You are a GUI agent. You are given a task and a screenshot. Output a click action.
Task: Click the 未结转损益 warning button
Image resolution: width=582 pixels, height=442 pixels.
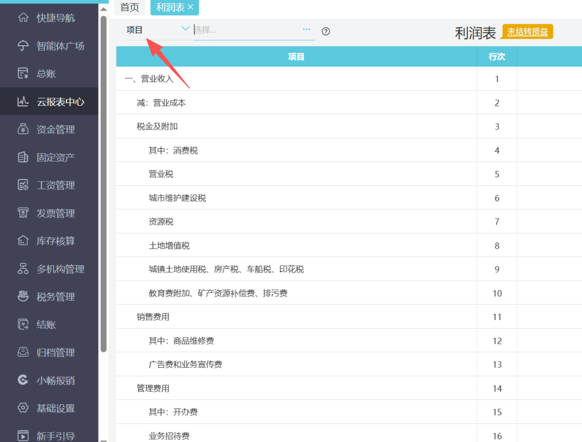[526, 31]
